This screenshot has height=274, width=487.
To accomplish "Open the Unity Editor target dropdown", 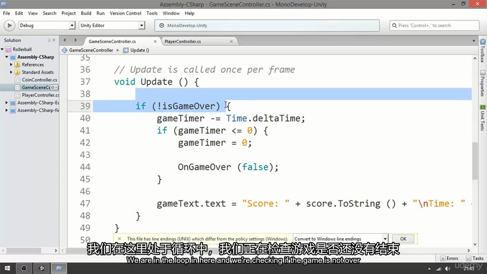I will pos(141,26).
